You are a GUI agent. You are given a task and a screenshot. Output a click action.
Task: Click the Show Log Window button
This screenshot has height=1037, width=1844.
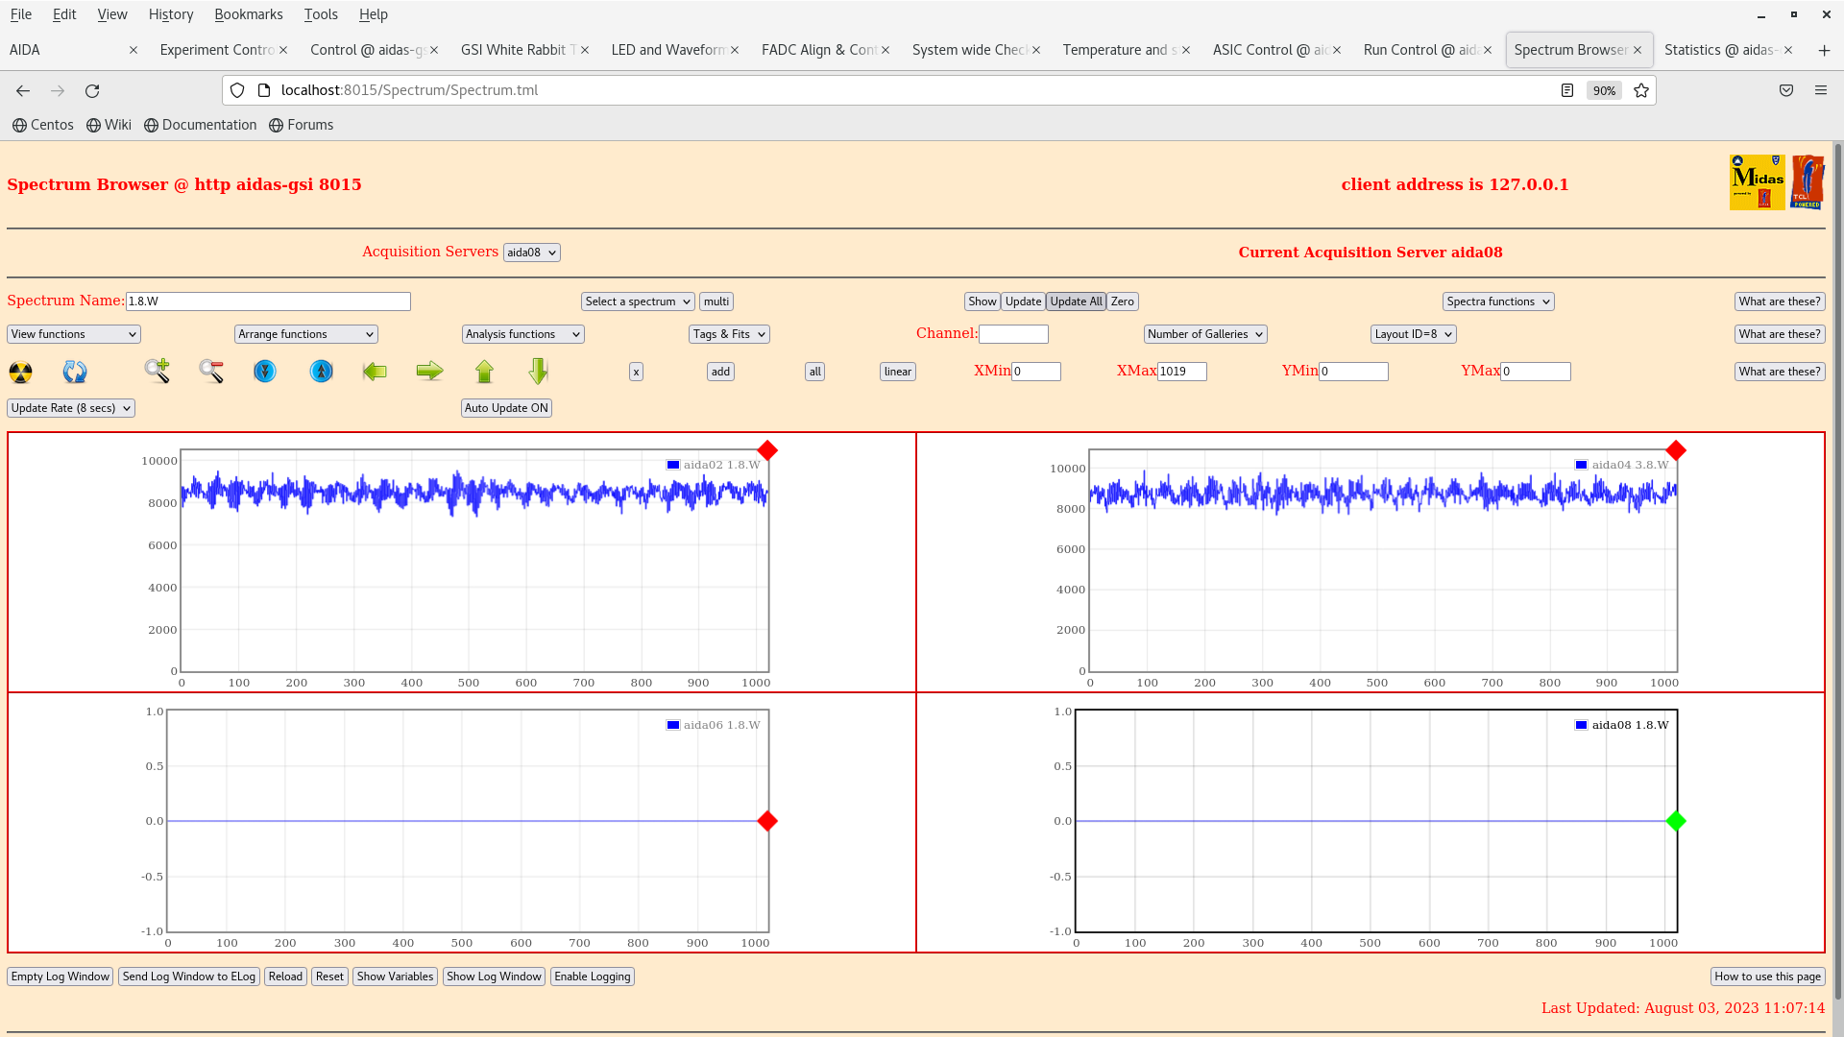494,977
